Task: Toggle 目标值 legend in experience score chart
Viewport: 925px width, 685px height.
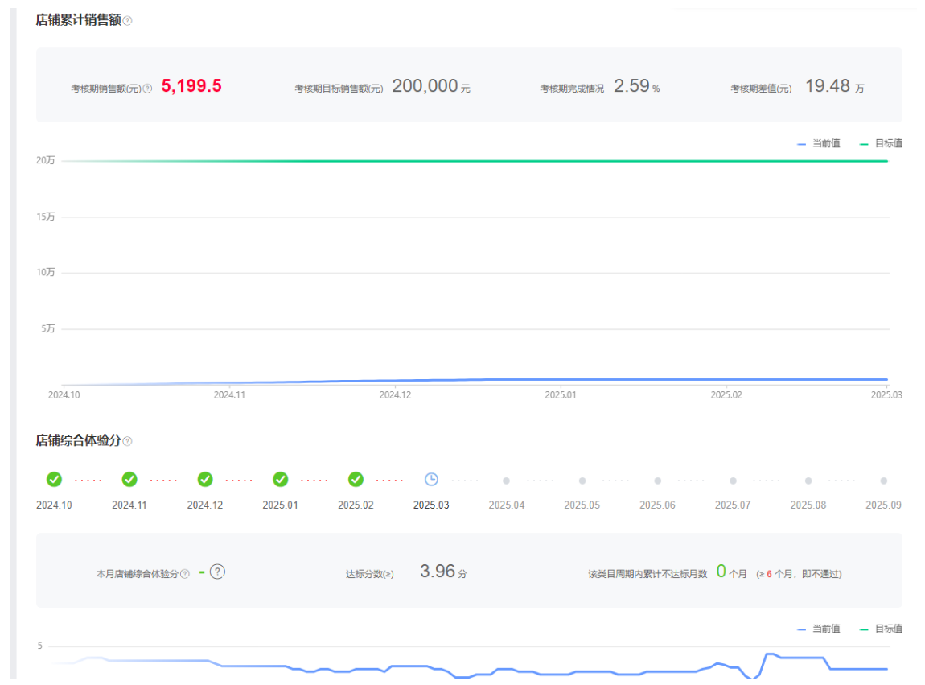Action: (881, 629)
